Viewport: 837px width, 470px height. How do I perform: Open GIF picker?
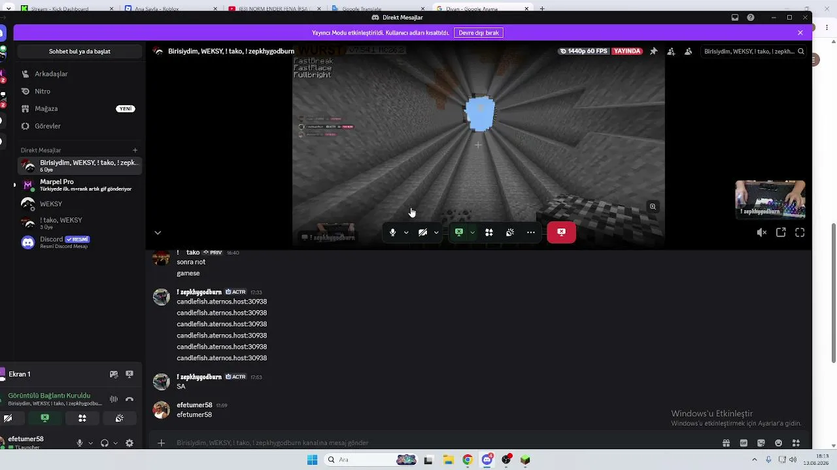pos(743,443)
